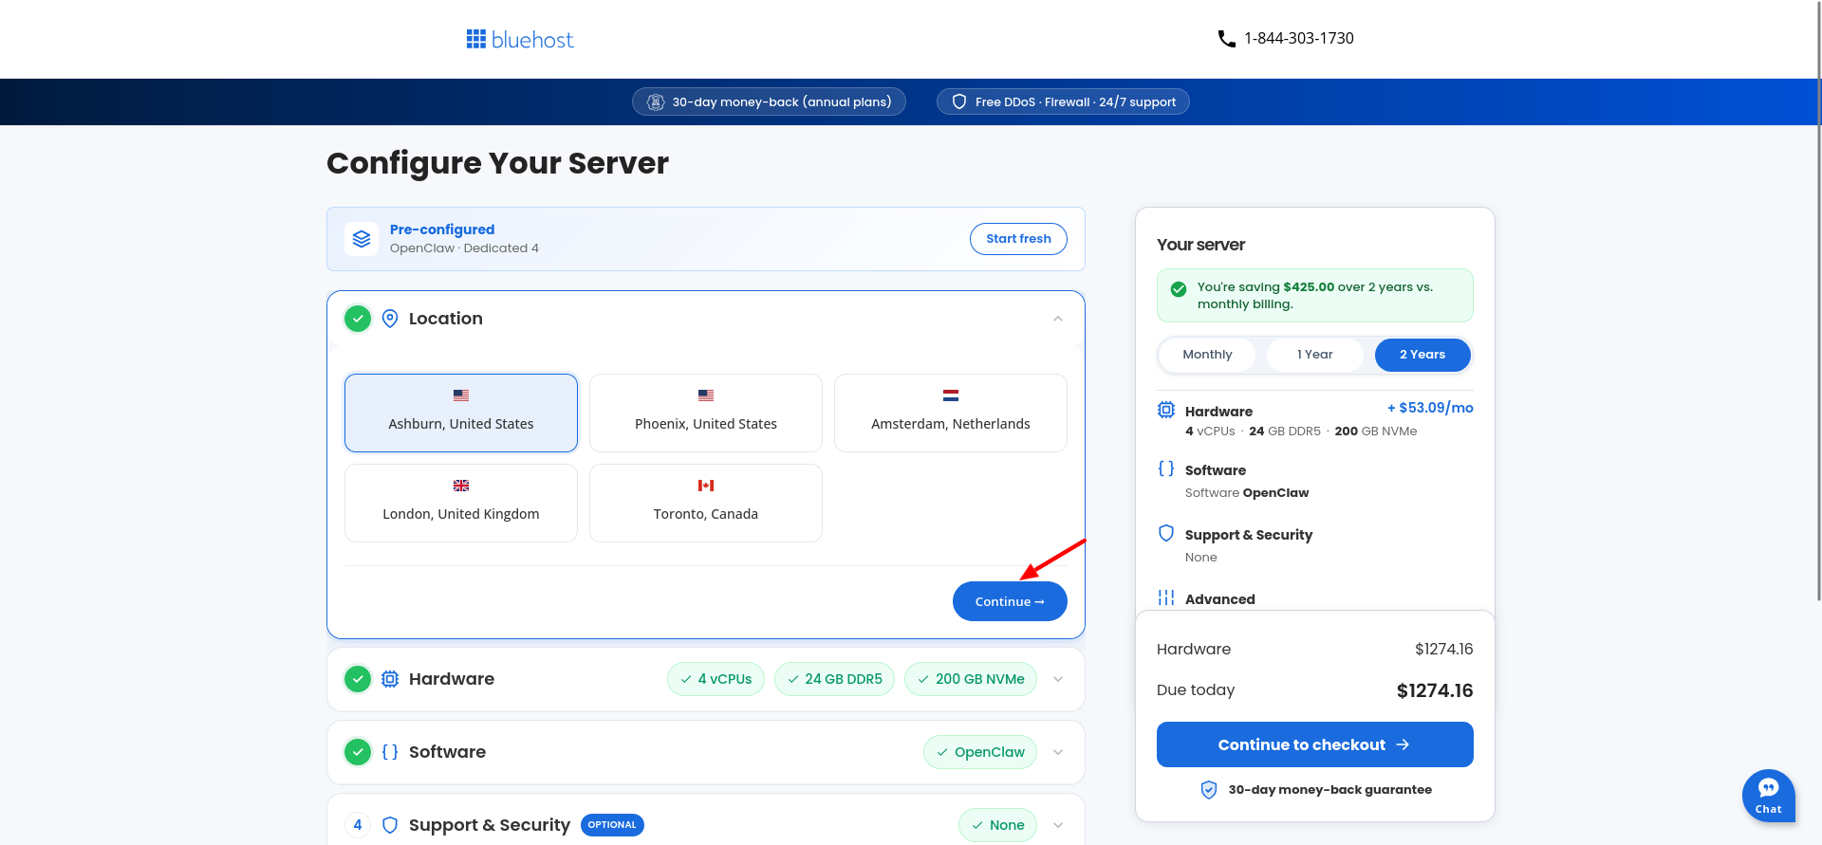This screenshot has width=1822, height=845.
Task: Click the None chip in Support & Security
Action: pyautogui.click(x=997, y=825)
